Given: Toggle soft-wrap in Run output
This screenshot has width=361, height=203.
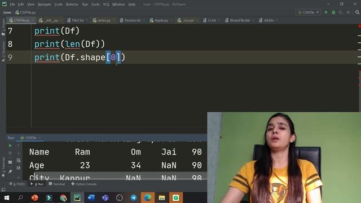Looking at the screenshot, I should tap(19, 160).
